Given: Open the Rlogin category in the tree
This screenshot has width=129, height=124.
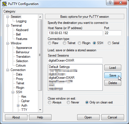Looking at the screenshot, I should pos(20,88).
